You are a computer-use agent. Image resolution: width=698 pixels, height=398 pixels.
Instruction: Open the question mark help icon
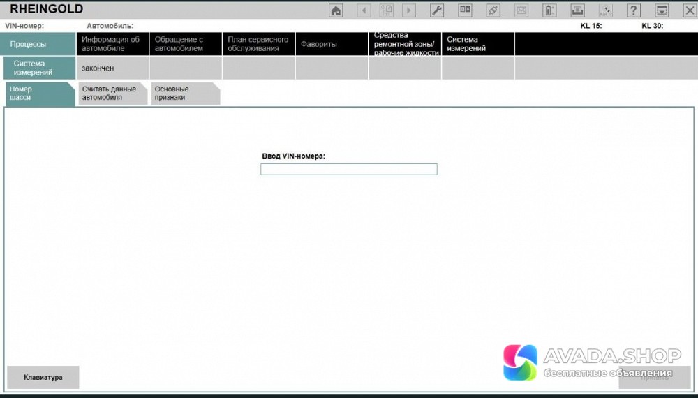tap(633, 10)
